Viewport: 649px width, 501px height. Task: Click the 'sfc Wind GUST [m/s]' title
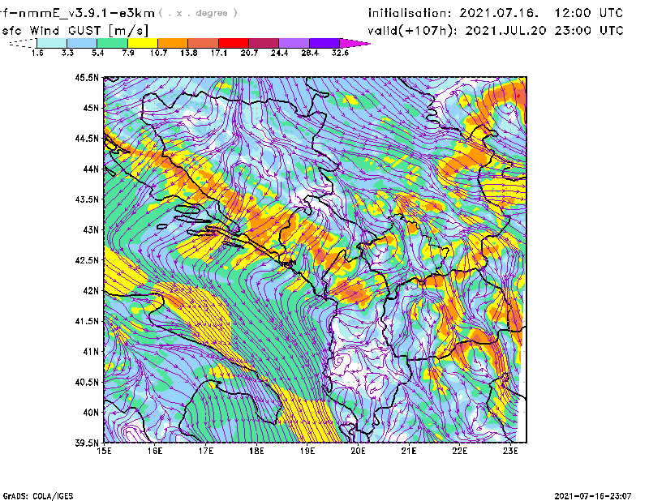(x=75, y=31)
